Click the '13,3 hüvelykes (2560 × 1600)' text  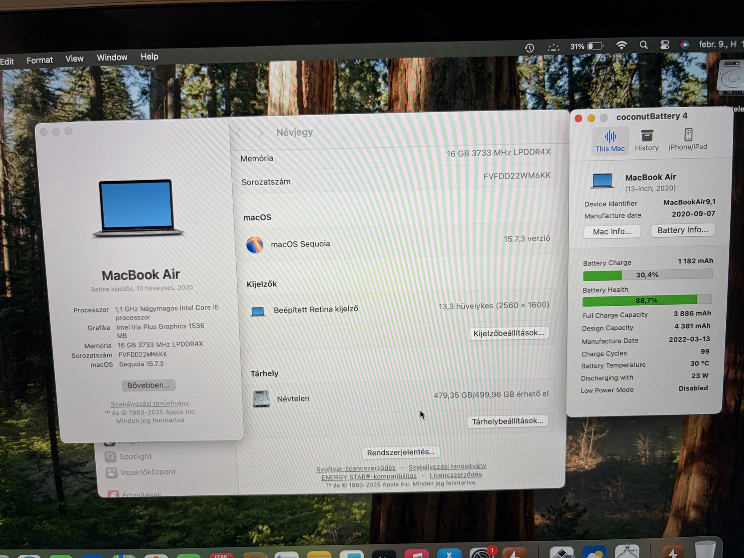click(x=493, y=306)
